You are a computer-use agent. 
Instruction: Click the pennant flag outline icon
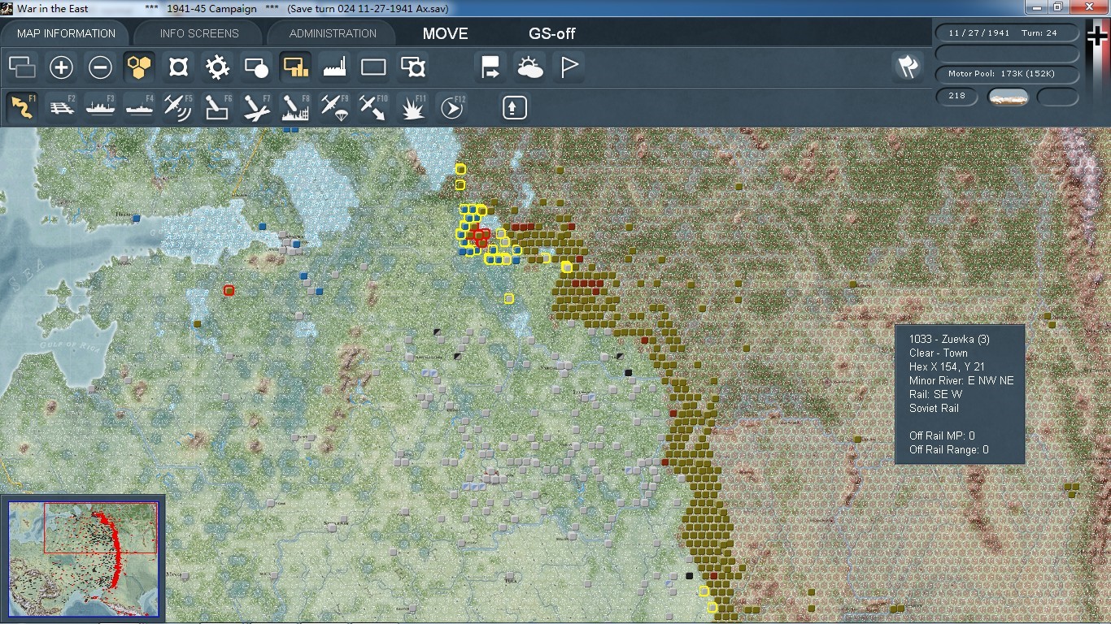click(x=569, y=67)
